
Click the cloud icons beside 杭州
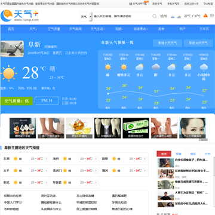176,17
